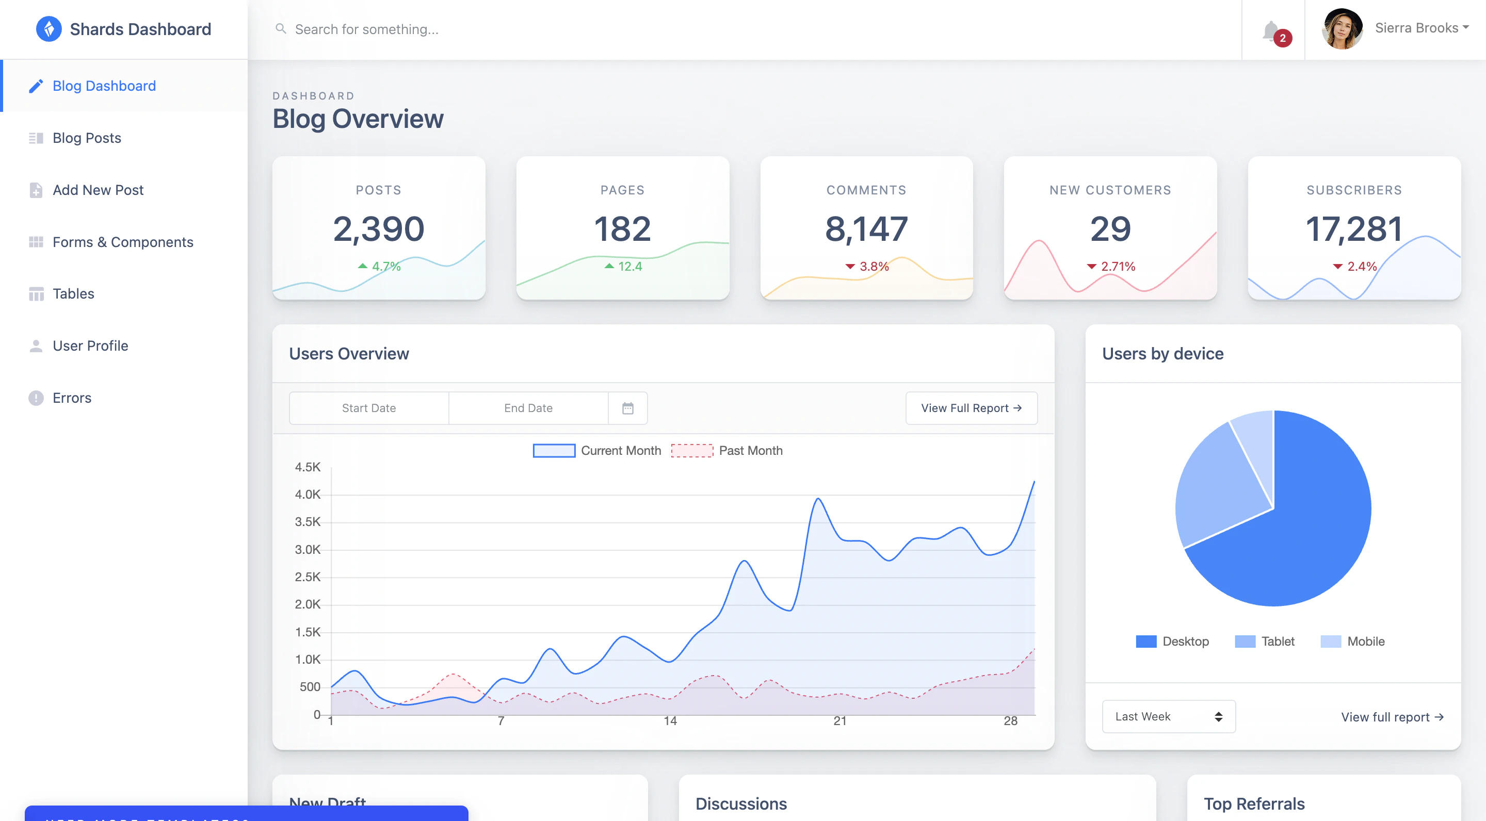
Task: Open the notifications bell icon
Action: [x=1270, y=30]
